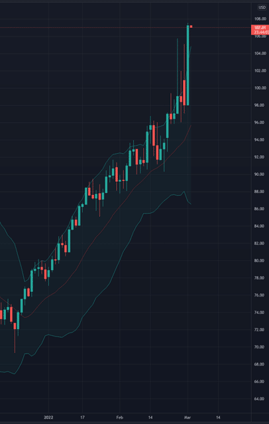269x424 pixels.
Task: Click the 102.00 price axis label
Action: [x=260, y=71]
